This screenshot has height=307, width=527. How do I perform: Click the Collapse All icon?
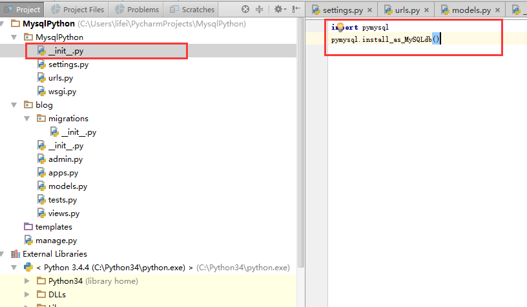[259, 10]
